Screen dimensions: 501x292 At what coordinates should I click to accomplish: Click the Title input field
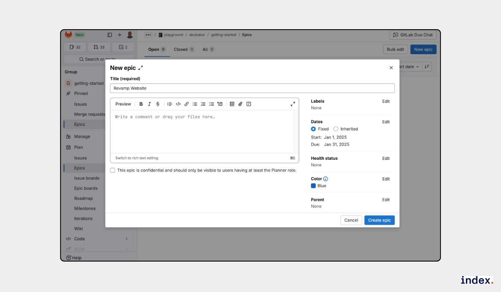click(x=252, y=88)
